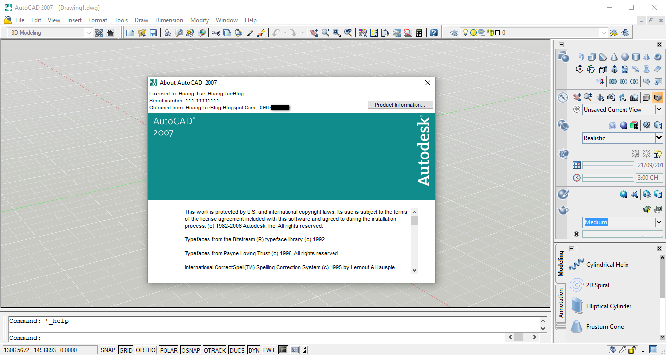The width and height of the screenshot is (666, 355).
Task: Toggle DUCS in status bar
Action: 237,350
